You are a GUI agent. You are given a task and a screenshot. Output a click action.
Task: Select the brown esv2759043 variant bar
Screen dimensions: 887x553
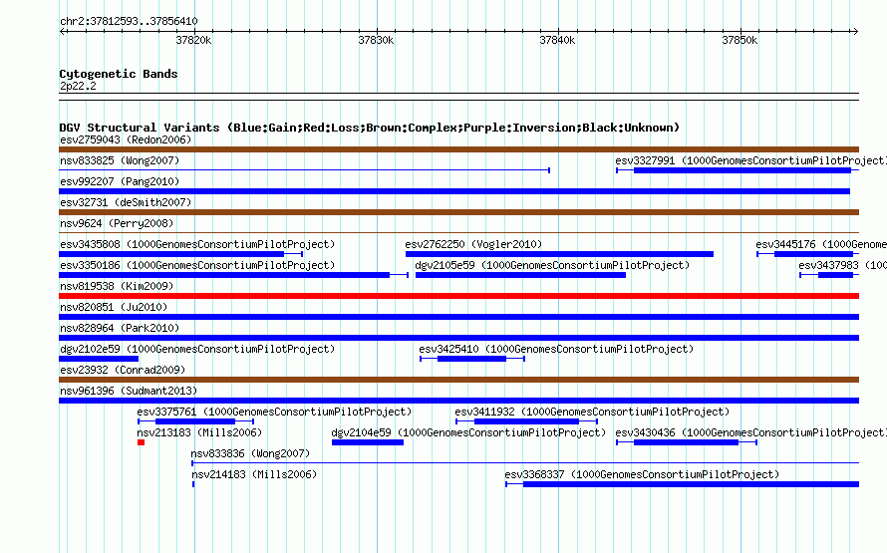pos(458,149)
